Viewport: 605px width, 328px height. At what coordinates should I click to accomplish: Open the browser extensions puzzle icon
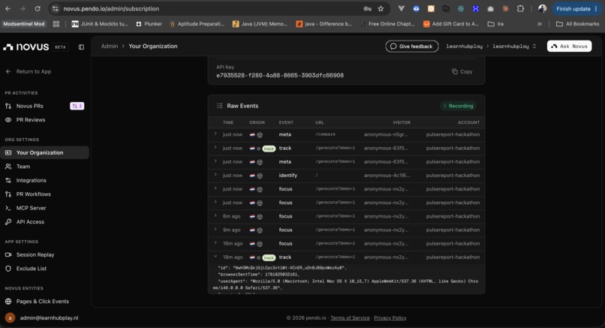(x=520, y=8)
